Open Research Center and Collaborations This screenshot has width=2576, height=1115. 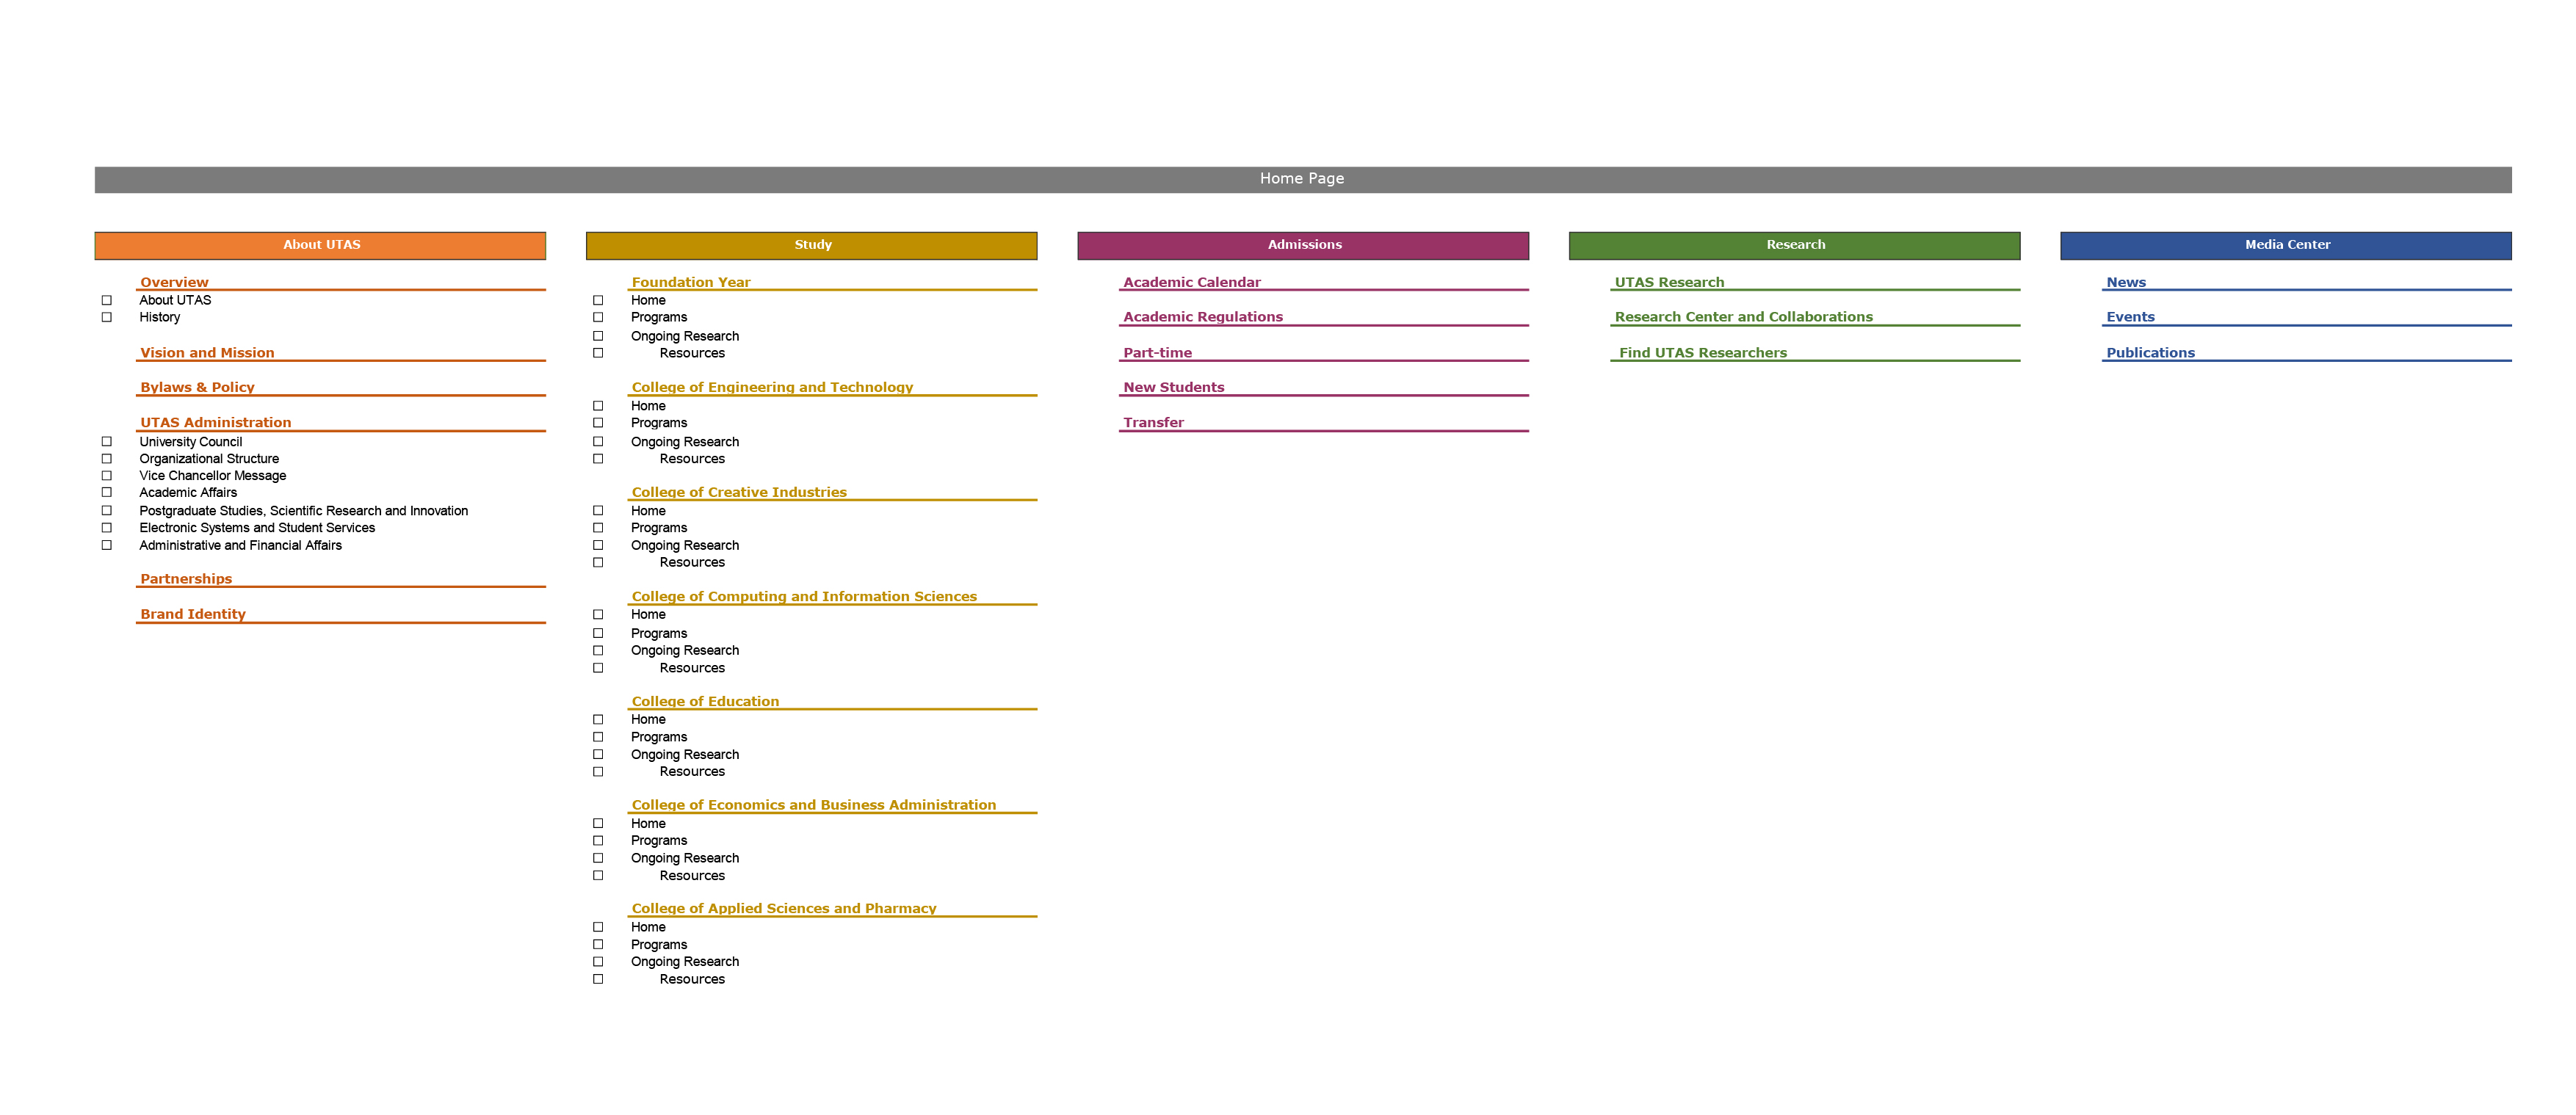click(1743, 317)
